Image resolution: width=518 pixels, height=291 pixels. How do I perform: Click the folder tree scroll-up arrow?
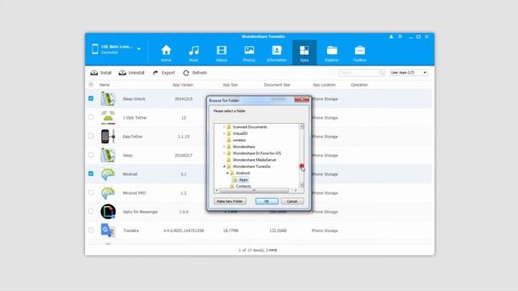coord(301,126)
